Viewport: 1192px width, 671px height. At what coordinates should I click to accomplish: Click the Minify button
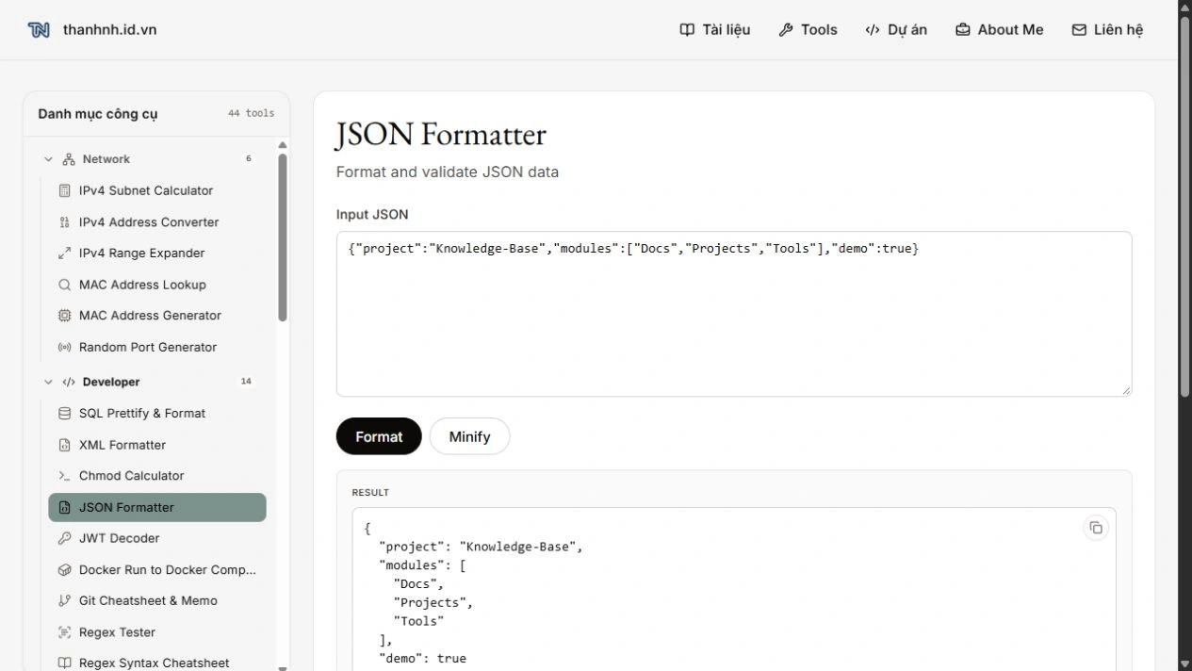point(469,436)
